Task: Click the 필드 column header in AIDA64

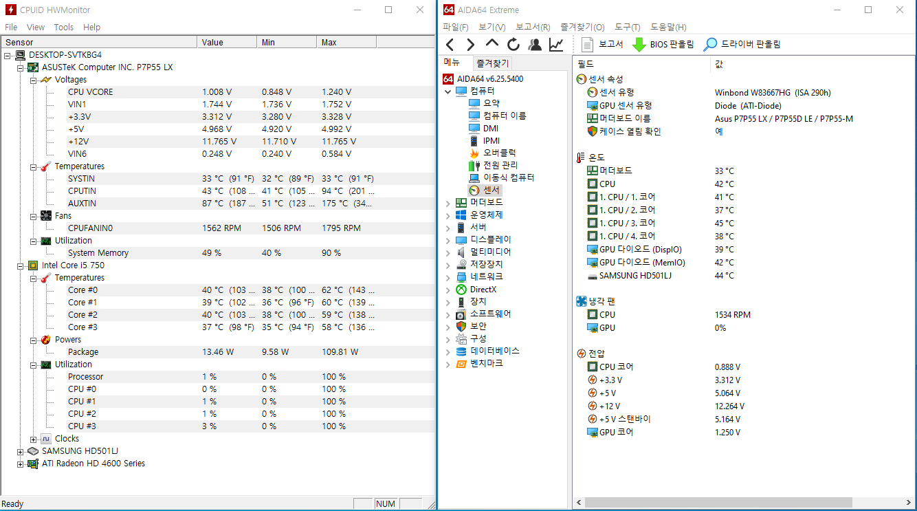Action: 641,64
